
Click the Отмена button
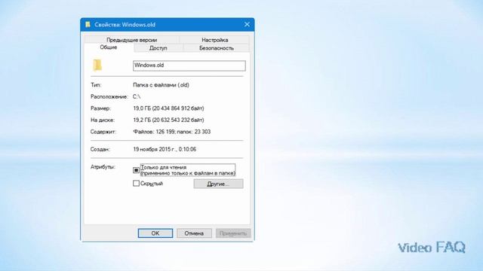pyautogui.click(x=194, y=233)
